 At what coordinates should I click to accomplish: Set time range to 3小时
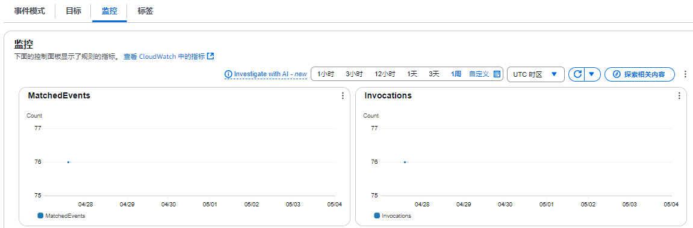[x=354, y=74]
